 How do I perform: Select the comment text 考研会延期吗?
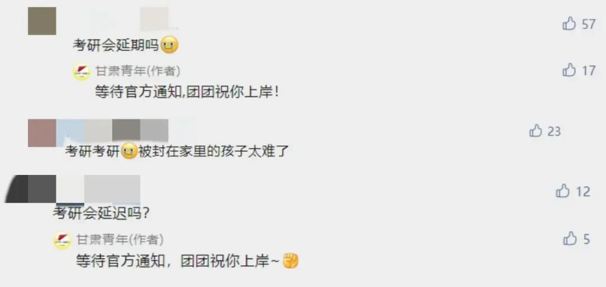(x=116, y=46)
